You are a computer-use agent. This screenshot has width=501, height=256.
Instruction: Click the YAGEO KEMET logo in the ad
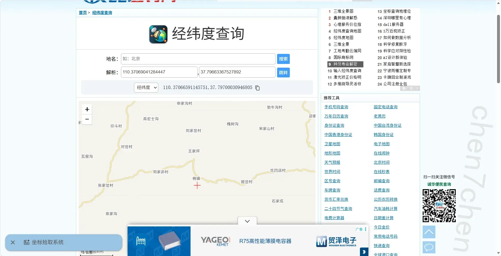[x=215, y=241]
